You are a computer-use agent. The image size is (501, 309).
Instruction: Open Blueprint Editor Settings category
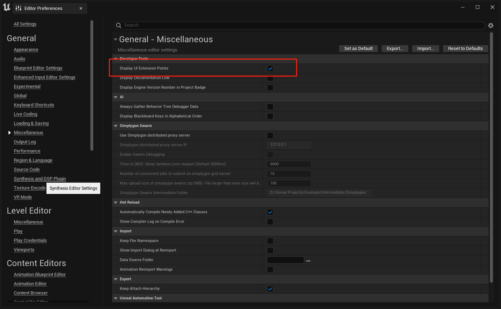tap(38, 68)
